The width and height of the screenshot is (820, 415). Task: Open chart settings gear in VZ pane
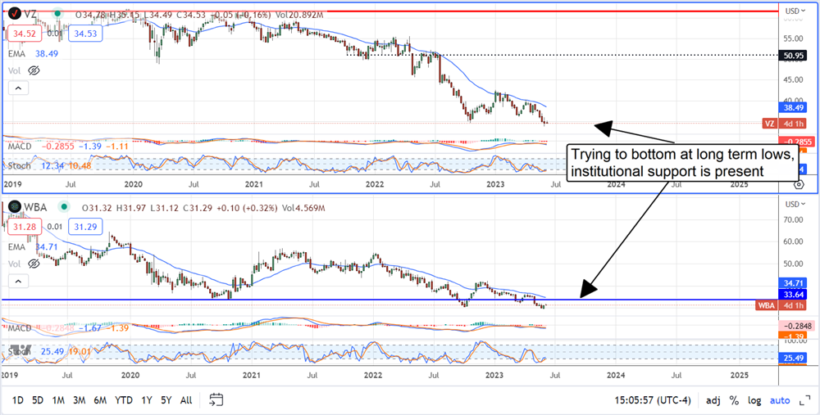(799, 185)
